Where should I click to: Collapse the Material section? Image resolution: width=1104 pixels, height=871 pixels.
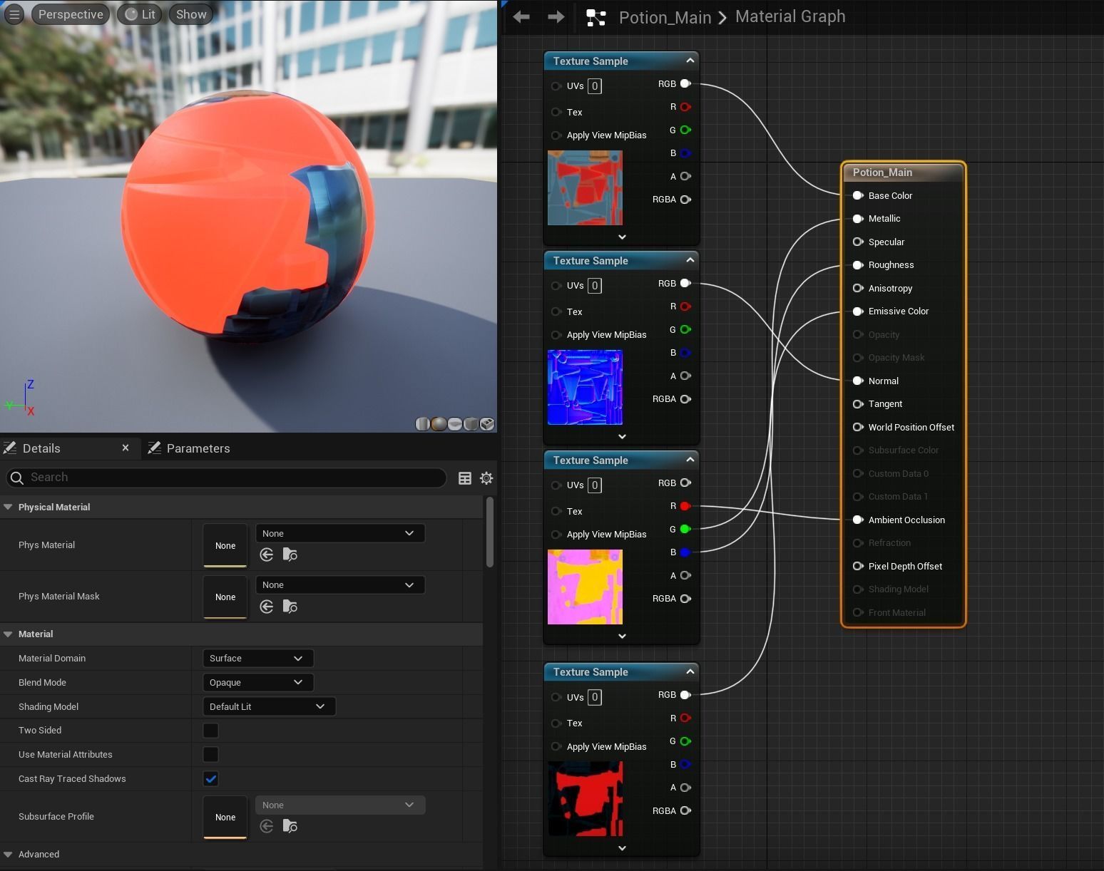click(x=9, y=634)
